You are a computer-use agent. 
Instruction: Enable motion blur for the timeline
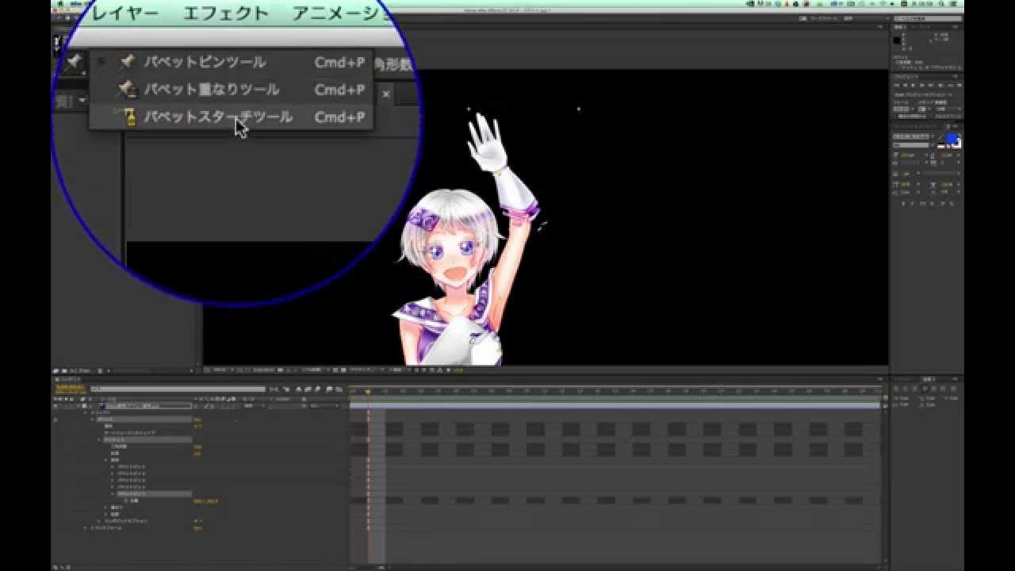318,389
